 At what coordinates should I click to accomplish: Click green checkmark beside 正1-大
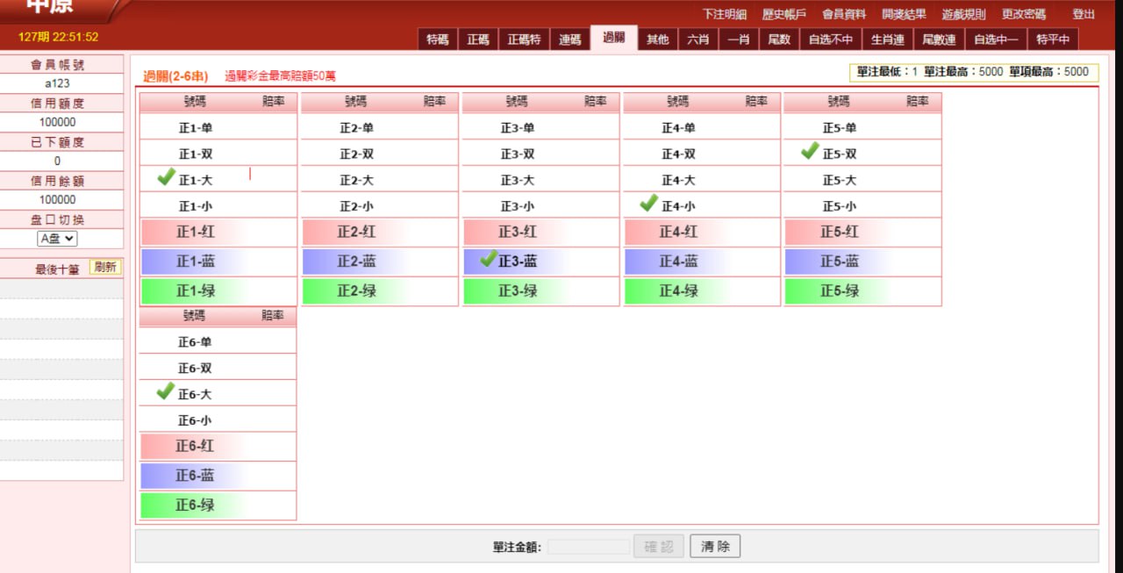click(x=167, y=177)
